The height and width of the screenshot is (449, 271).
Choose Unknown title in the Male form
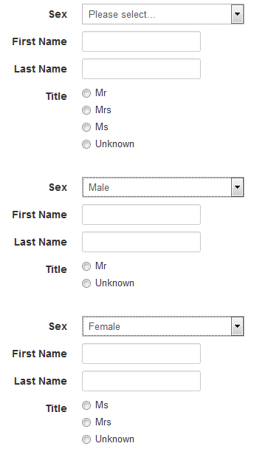pos(86,283)
